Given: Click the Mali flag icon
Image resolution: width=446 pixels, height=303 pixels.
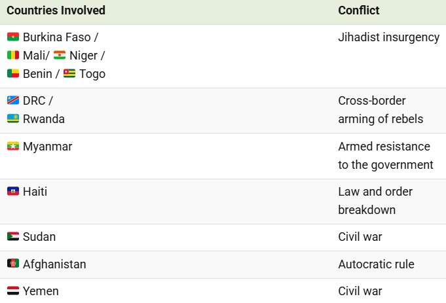Looking at the screenshot, I should pyautogui.click(x=13, y=56).
